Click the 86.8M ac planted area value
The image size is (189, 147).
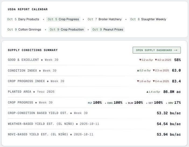(x=172, y=92)
